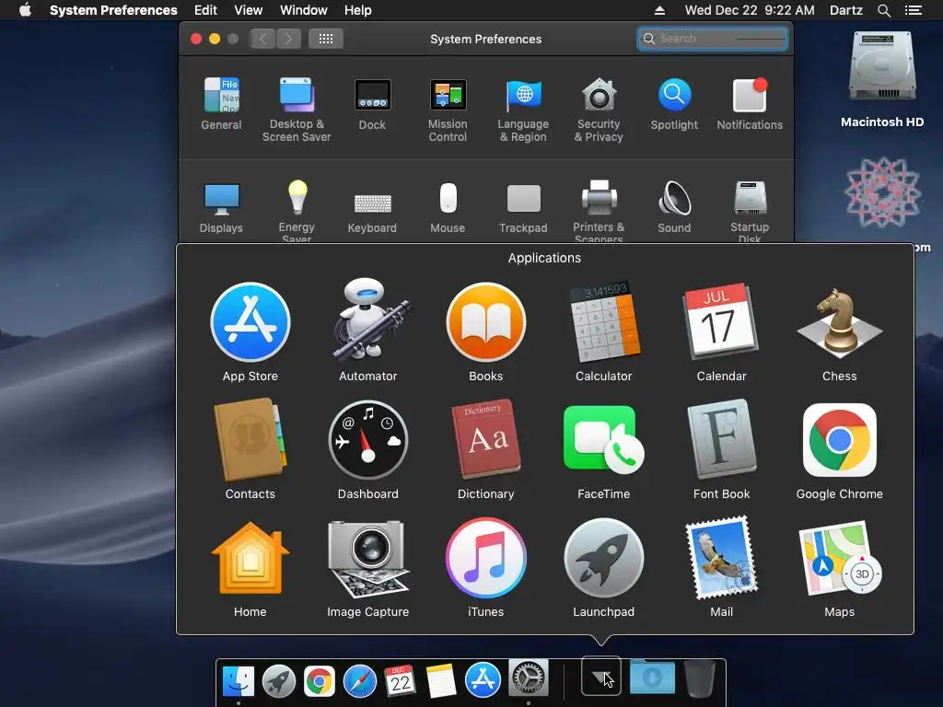Viewport: 943px width, 707px height.
Task: Open Mission Control preferences
Action: tap(448, 110)
